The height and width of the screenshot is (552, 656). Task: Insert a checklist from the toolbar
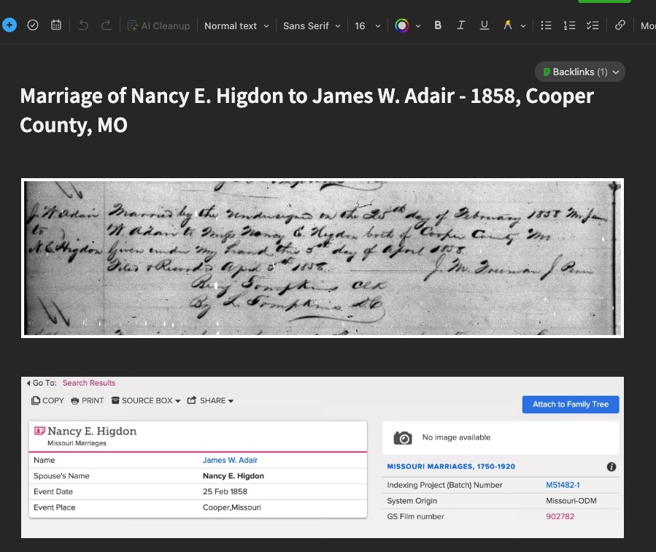pos(593,26)
